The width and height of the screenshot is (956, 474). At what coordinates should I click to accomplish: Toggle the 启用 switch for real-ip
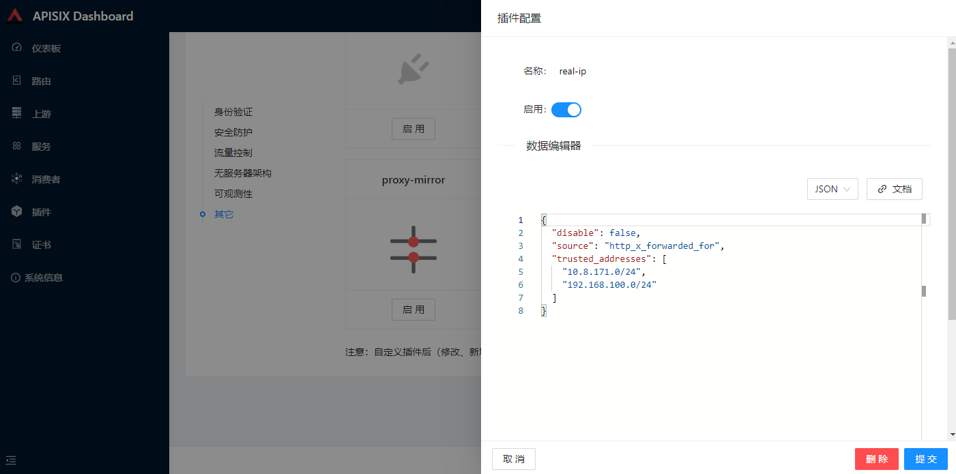(566, 110)
